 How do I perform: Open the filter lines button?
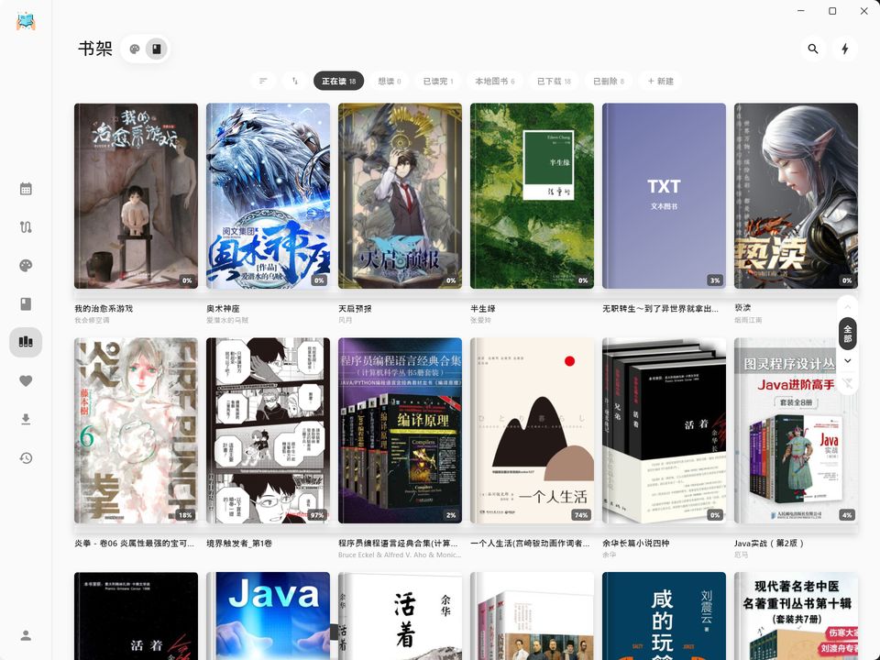click(x=263, y=81)
